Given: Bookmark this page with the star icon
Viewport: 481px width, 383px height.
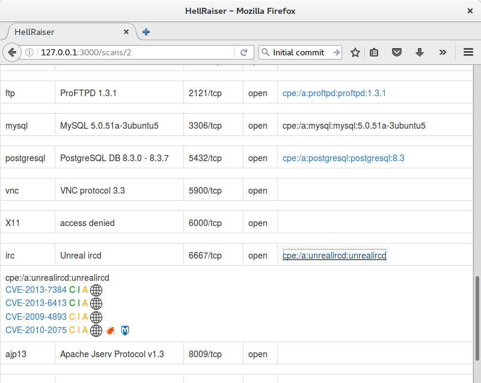Looking at the screenshot, I should pyautogui.click(x=355, y=52).
